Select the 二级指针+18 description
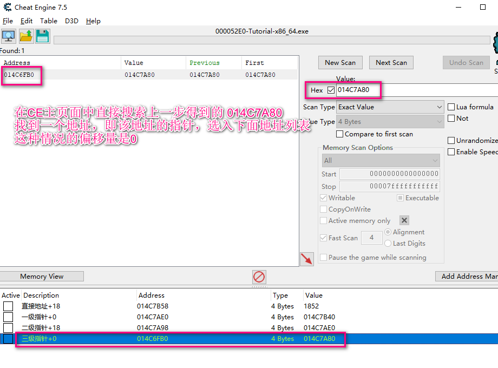The width and height of the screenshot is (498, 368). click(x=41, y=327)
